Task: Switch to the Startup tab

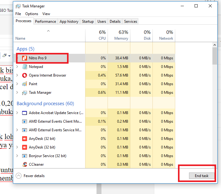Action: click(88, 22)
